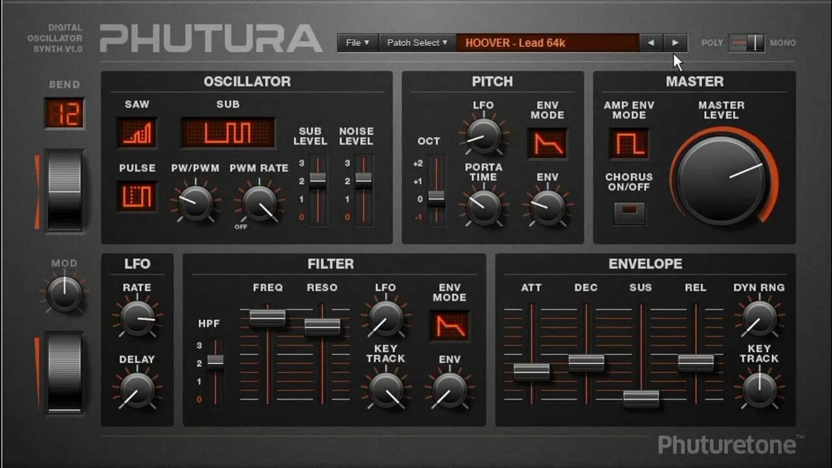The height and width of the screenshot is (468, 832).
Task: Flip the POLY/MONO switch
Action: pos(746,43)
